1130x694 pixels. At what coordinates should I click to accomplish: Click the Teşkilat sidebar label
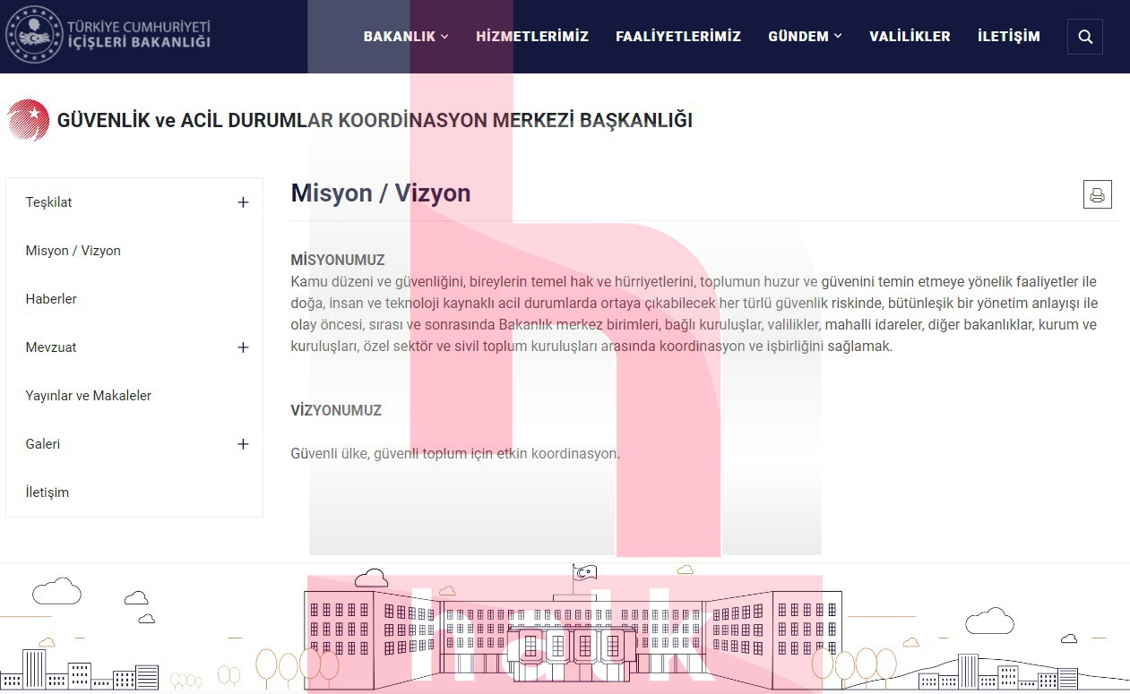48,202
